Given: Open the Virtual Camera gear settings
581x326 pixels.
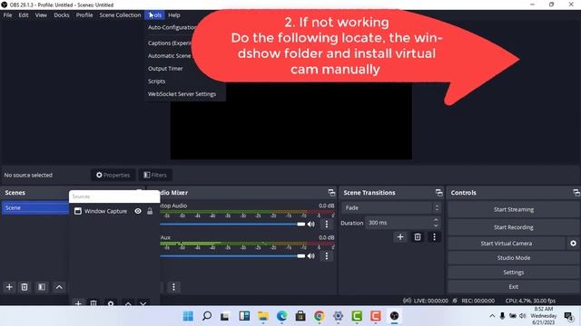Looking at the screenshot, I should click(573, 244).
